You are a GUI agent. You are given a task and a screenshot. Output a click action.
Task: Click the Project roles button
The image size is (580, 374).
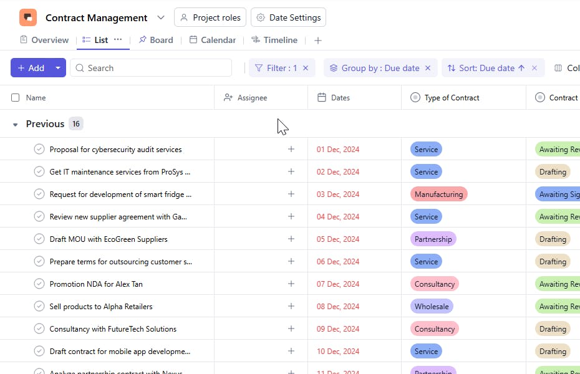[x=210, y=17]
